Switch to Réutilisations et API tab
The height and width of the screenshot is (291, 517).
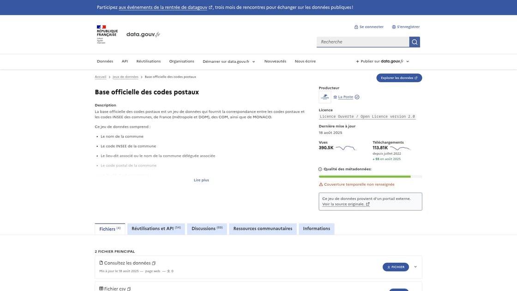click(x=156, y=229)
